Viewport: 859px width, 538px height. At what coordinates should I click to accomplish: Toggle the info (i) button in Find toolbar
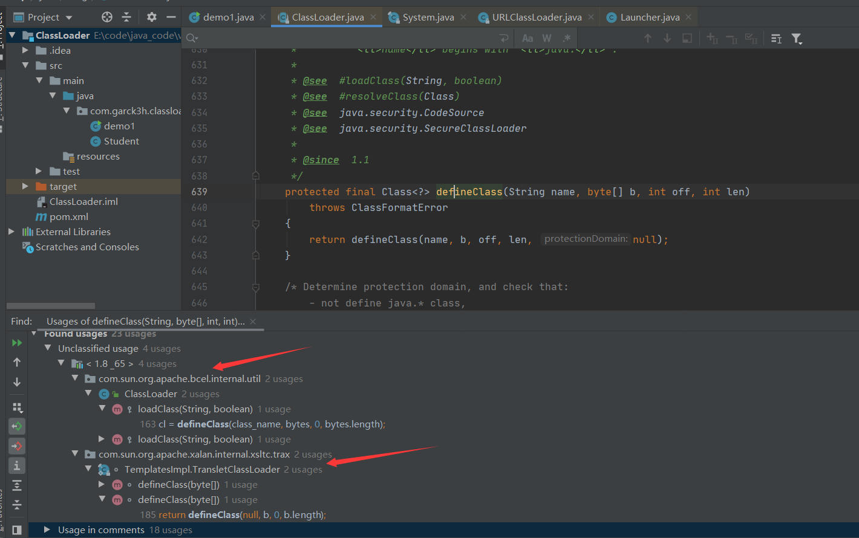click(17, 465)
